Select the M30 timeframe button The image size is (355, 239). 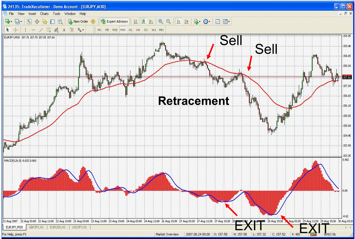pos(123,30)
